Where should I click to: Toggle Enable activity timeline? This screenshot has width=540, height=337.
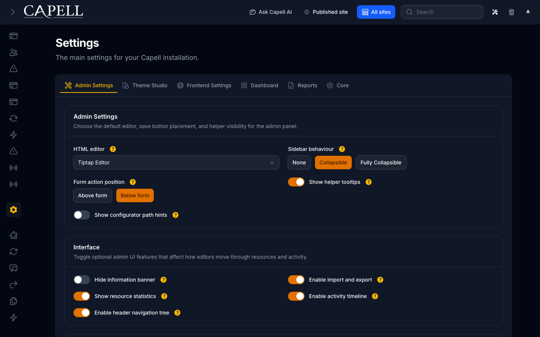(296, 296)
